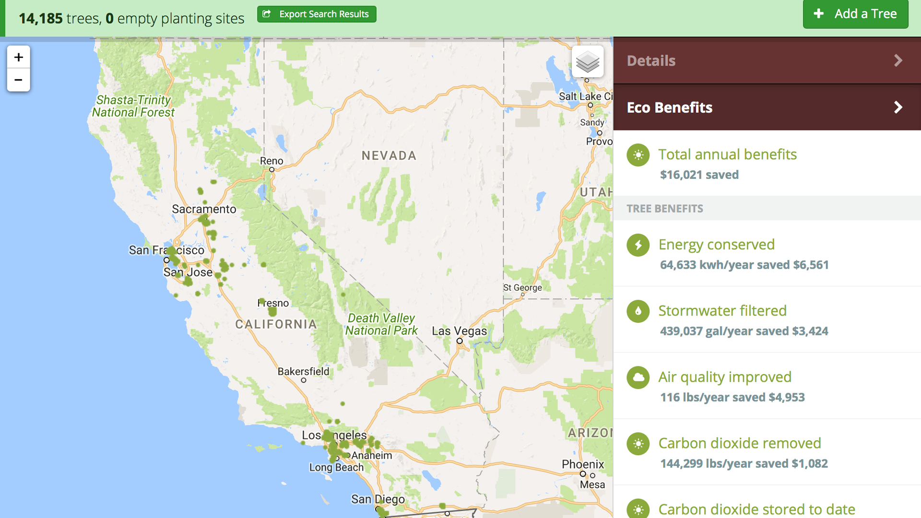Viewport: 921px width, 518px height.
Task: Click the Anaheim label on map
Action: pos(372,455)
